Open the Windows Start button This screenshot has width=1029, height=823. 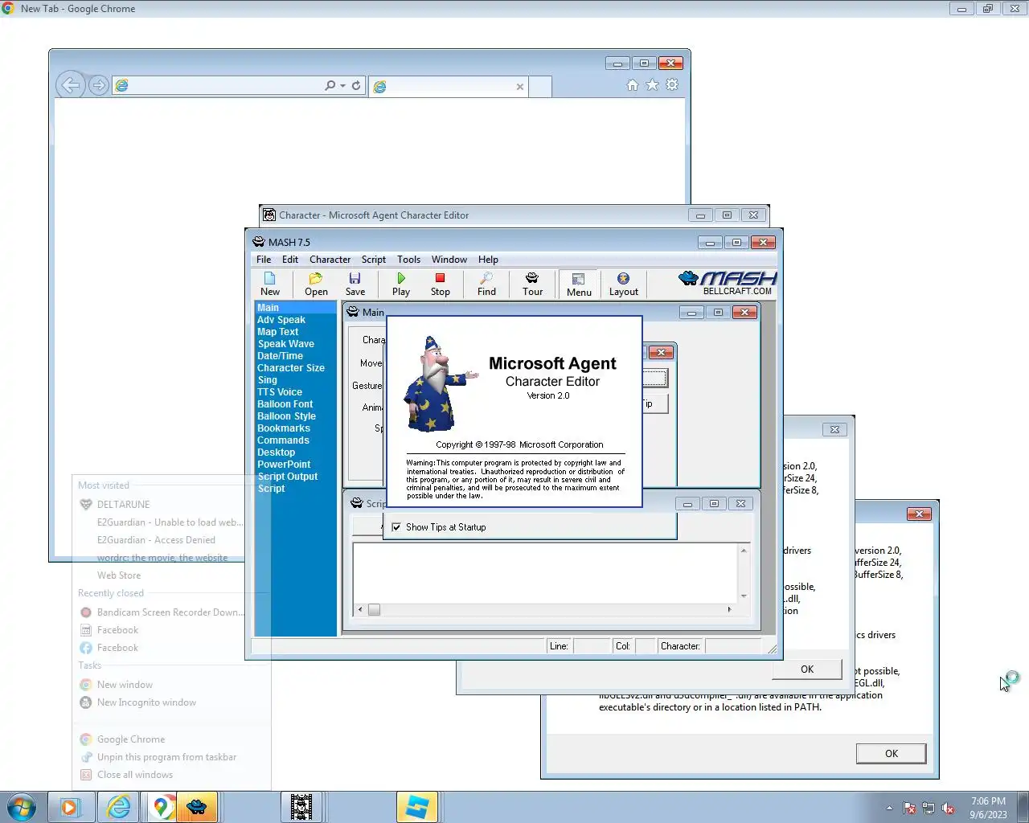click(x=22, y=807)
